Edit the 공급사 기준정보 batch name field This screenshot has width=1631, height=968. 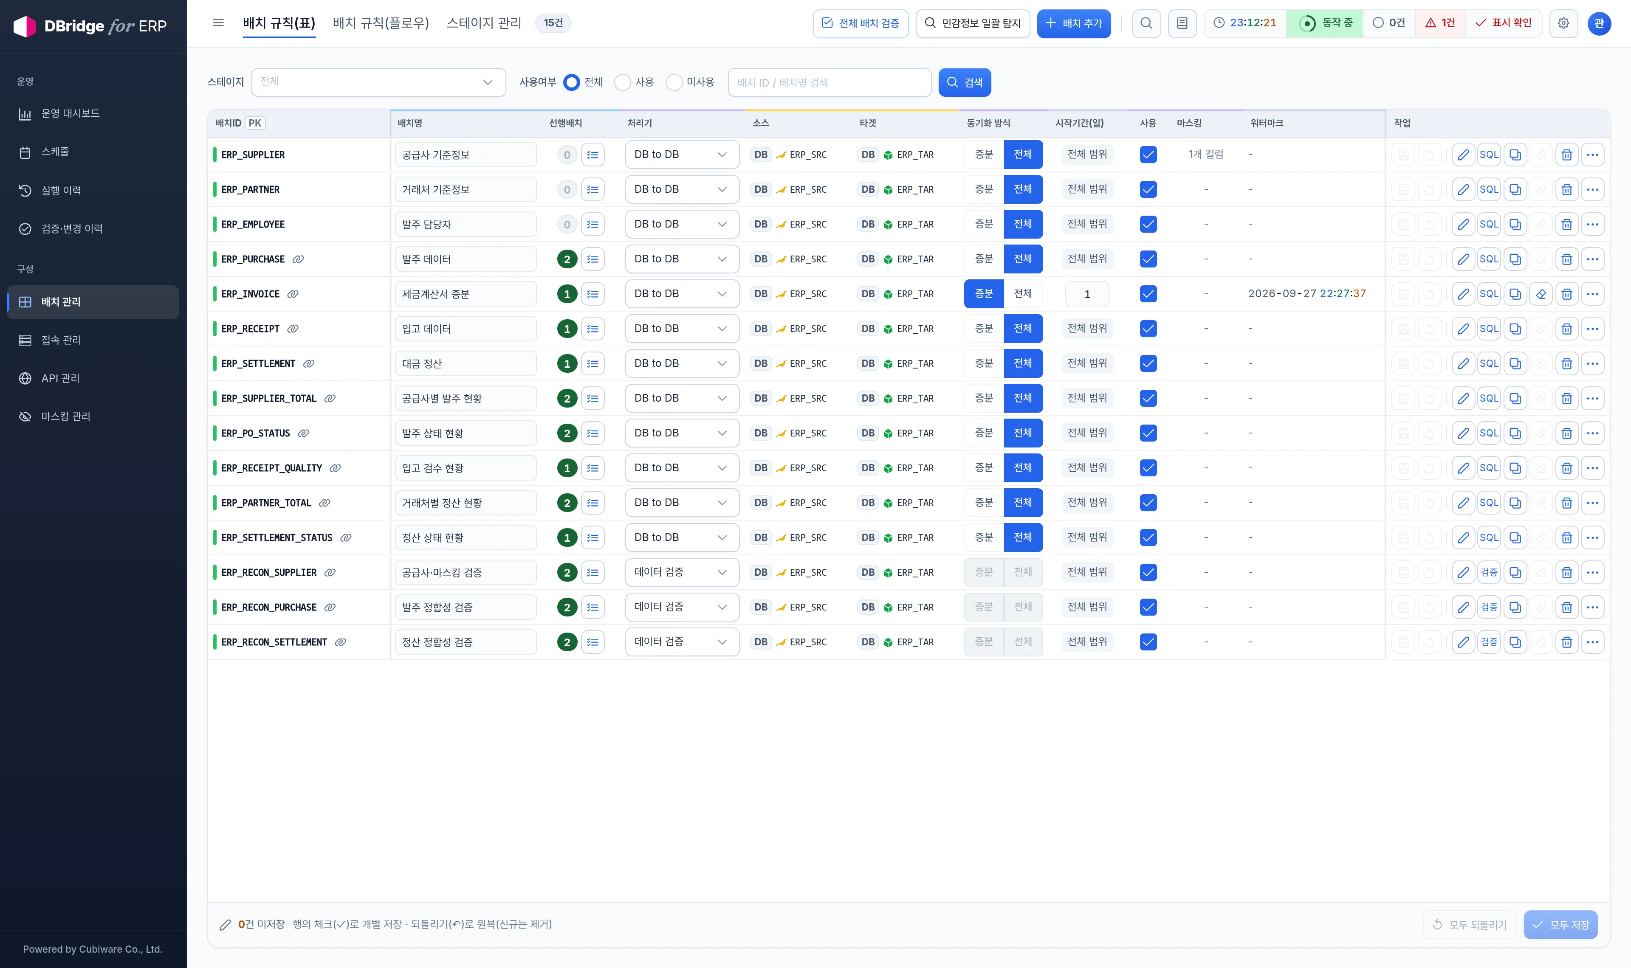click(x=465, y=155)
